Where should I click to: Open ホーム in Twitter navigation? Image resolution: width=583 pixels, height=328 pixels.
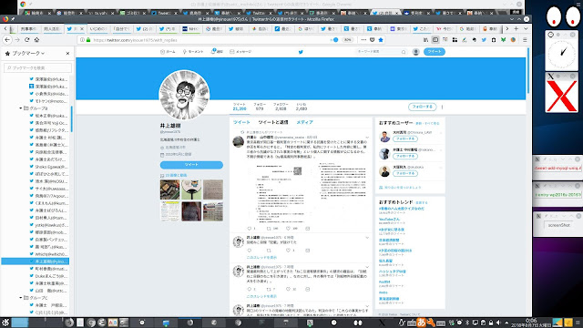point(168,52)
